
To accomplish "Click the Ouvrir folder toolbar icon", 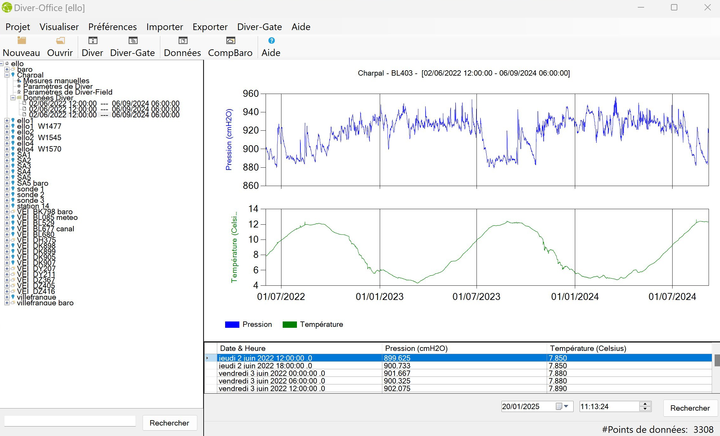I will coord(60,41).
